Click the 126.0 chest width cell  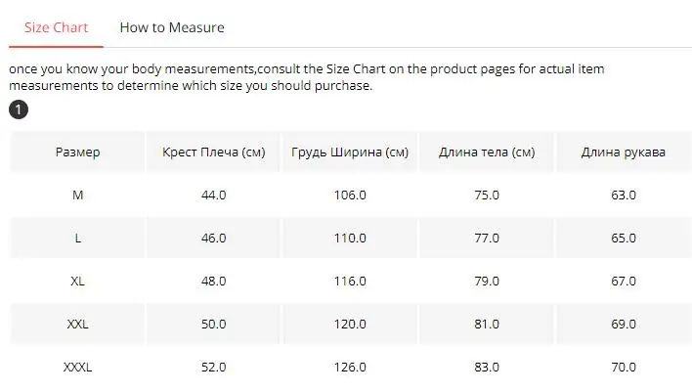point(350,367)
